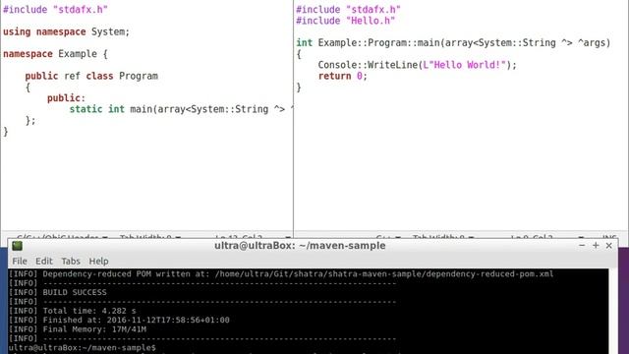Click 'Total time: 4.282 s' terminal line

coord(72,311)
